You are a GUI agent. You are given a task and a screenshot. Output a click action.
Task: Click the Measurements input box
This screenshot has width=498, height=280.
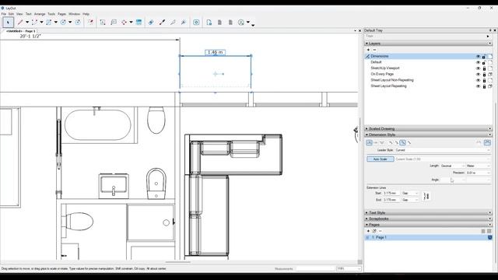point(315,268)
